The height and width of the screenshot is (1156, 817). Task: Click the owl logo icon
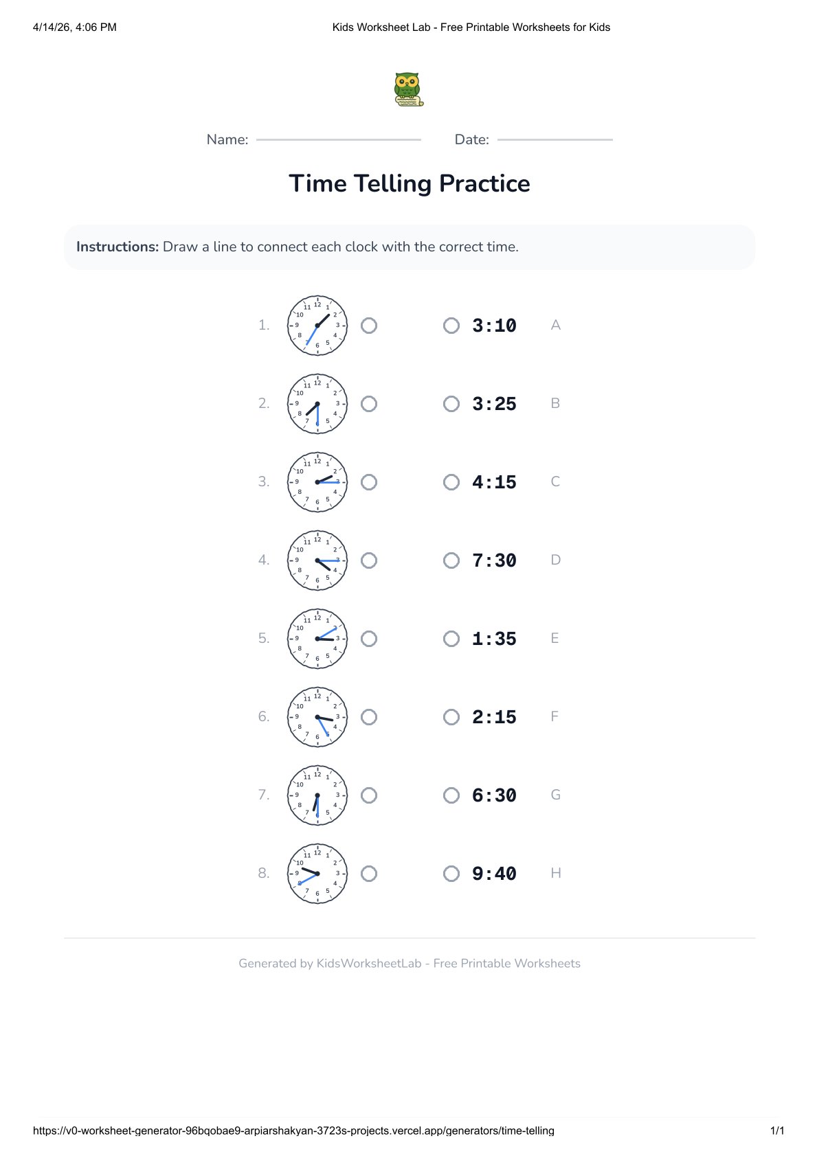coord(409,90)
